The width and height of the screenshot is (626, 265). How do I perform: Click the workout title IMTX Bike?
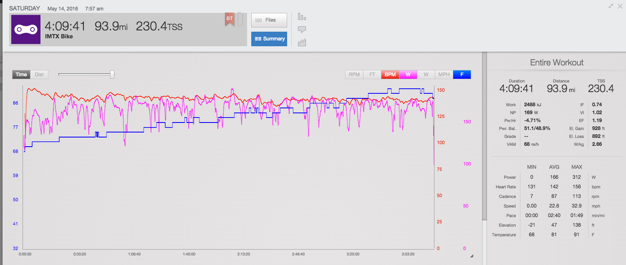point(59,36)
